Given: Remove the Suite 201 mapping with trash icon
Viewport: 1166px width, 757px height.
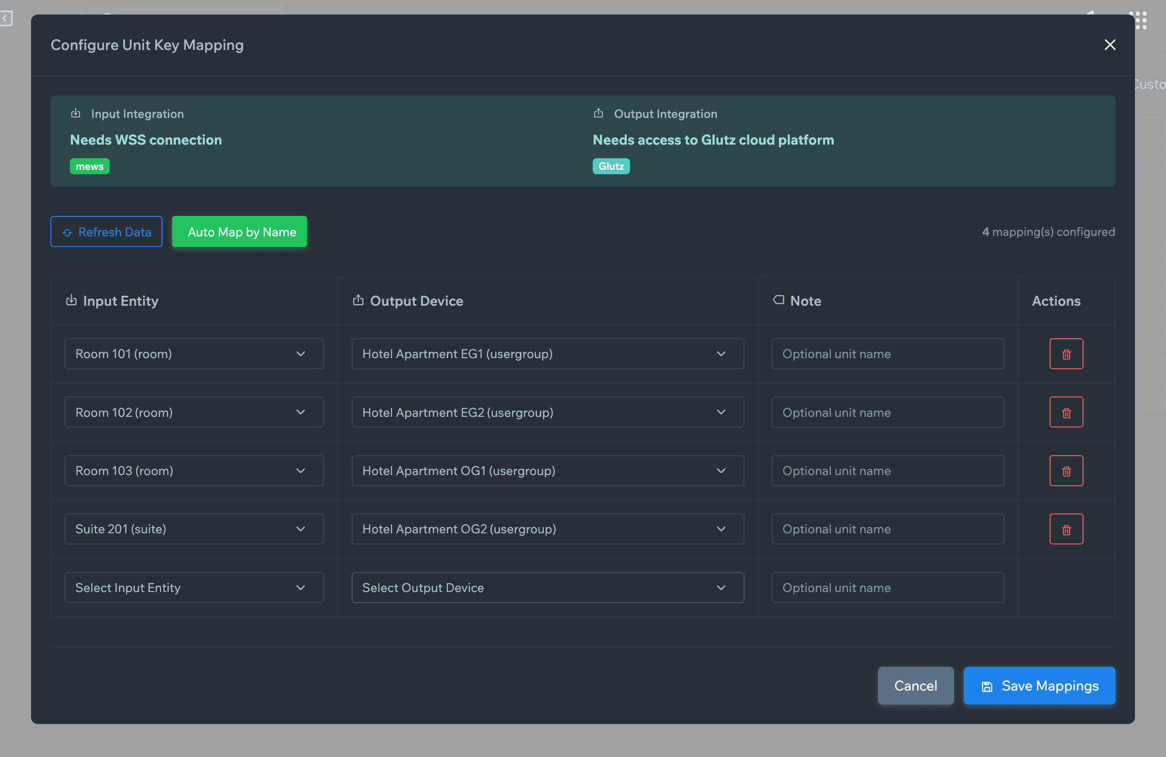Looking at the screenshot, I should click(x=1066, y=528).
